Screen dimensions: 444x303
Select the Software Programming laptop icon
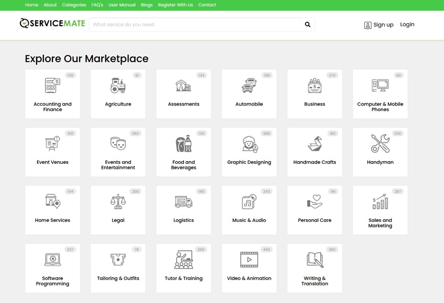point(52,259)
